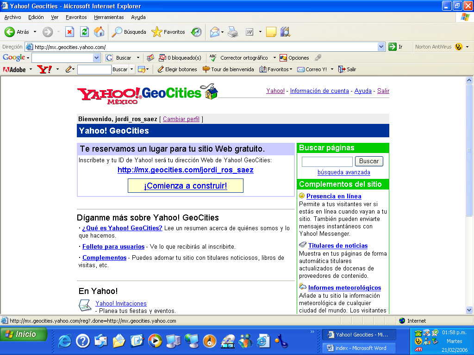The image size is (474, 355).
Task: Click the Forward navigation arrow
Action: [48, 32]
